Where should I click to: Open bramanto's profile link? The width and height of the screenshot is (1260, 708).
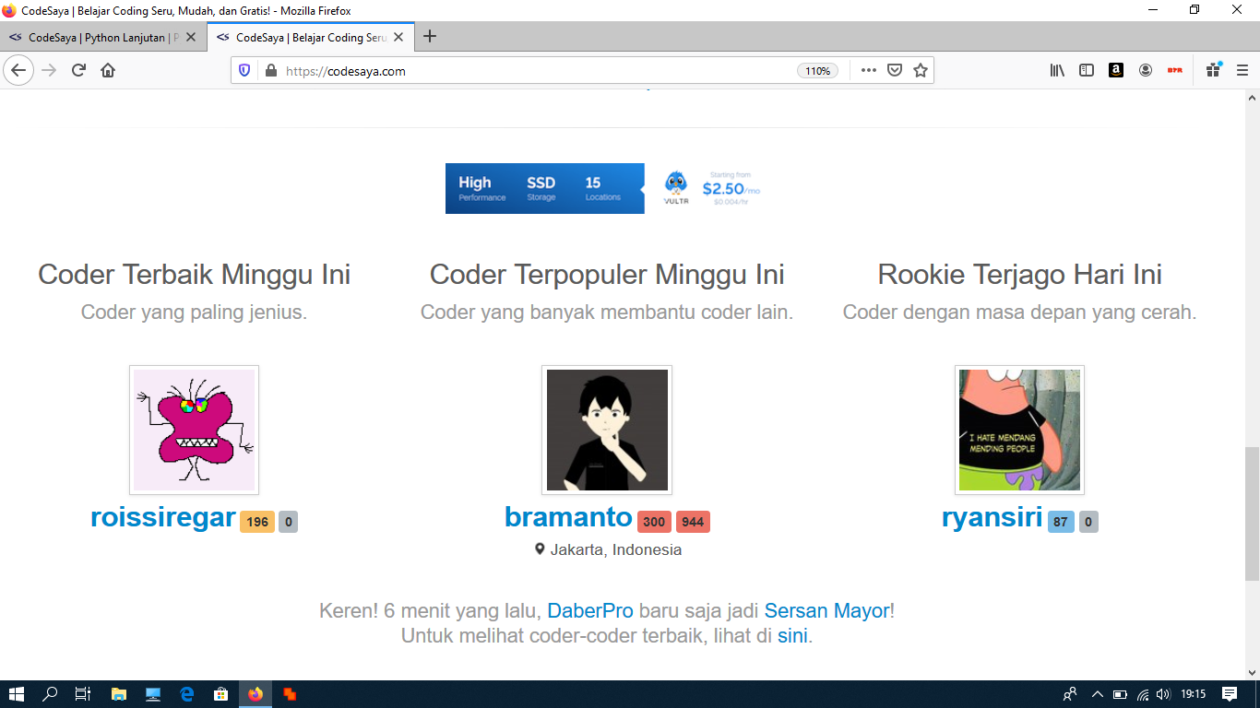pyautogui.click(x=568, y=517)
